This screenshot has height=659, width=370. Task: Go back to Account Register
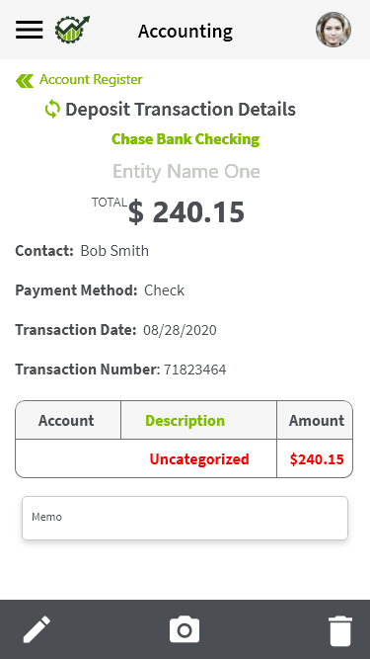pyautogui.click(x=91, y=79)
